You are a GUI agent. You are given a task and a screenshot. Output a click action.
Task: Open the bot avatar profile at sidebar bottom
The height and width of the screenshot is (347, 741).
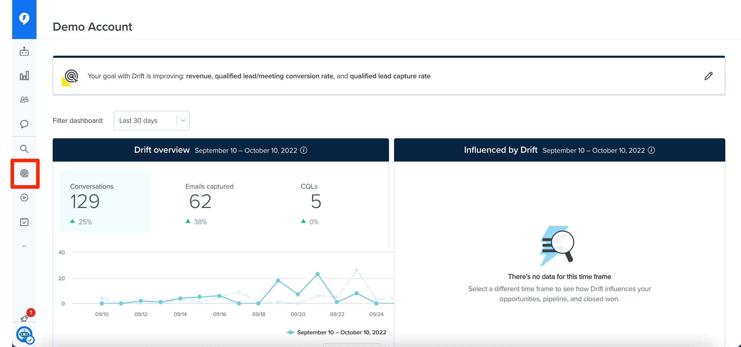click(x=25, y=335)
